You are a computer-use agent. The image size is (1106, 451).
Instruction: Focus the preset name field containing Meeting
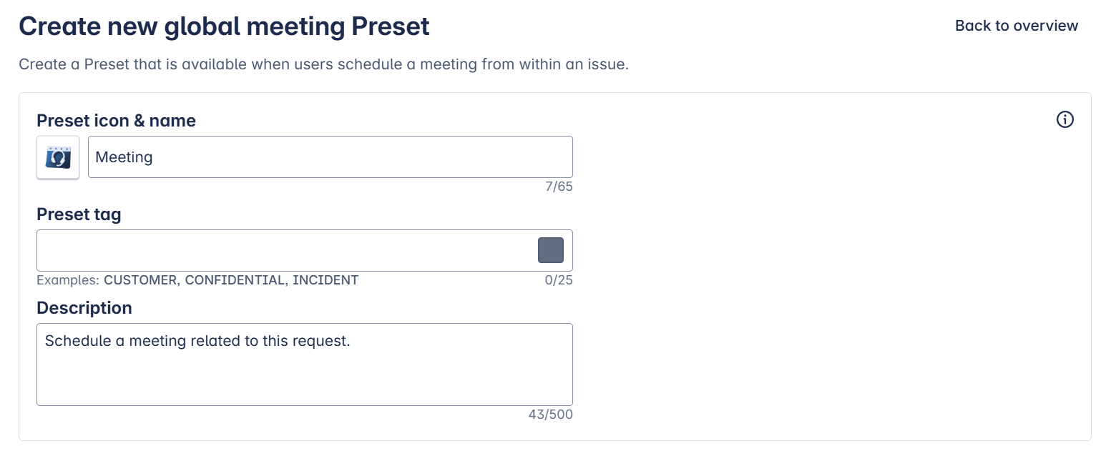tap(329, 157)
